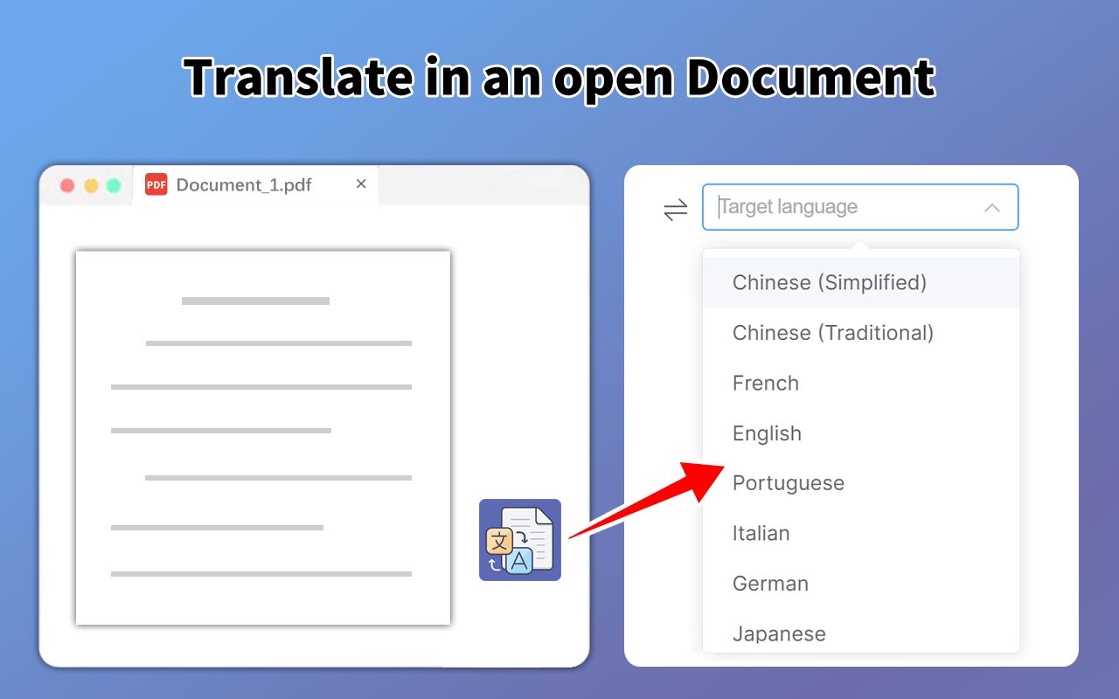The width and height of the screenshot is (1119, 699).
Task: Click the green zoom traffic light button
Action: coord(114,185)
